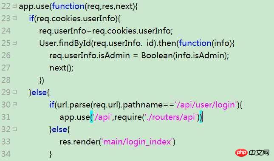
Task: Click the function keyword on line 22
Action: [x=68, y=6]
